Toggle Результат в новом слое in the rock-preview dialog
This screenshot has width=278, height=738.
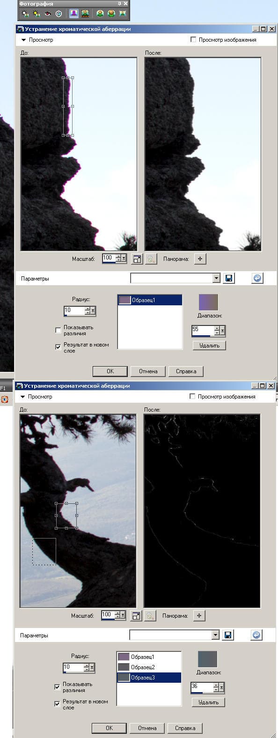pyautogui.click(x=58, y=347)
